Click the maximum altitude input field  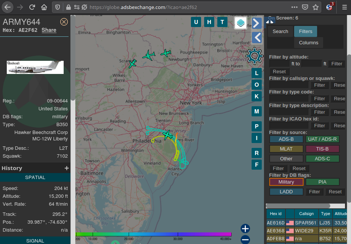point(311,64)
